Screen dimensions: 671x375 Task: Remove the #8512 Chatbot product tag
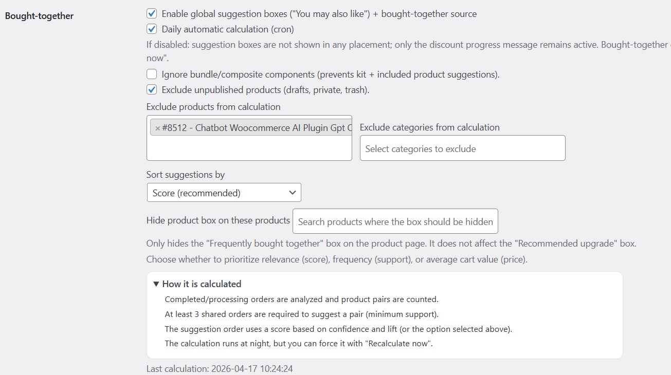[157, 128]
